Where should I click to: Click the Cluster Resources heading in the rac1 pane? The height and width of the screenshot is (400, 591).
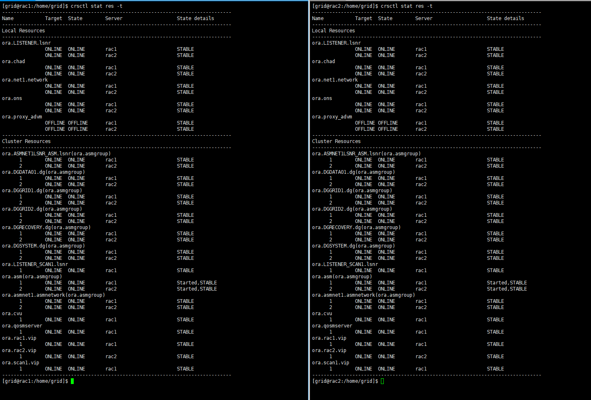click(26, 141)
